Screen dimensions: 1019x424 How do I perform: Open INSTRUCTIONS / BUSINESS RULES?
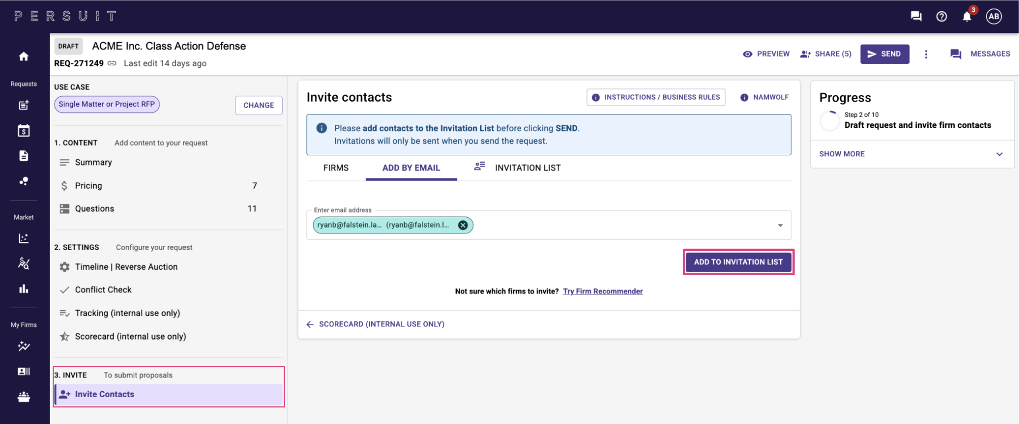click(x=656, y=97)
